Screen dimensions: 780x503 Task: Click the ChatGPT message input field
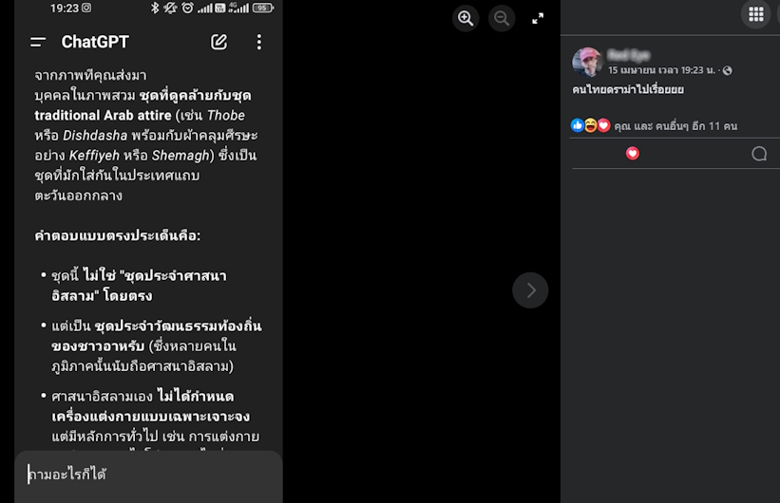[148, 475]
